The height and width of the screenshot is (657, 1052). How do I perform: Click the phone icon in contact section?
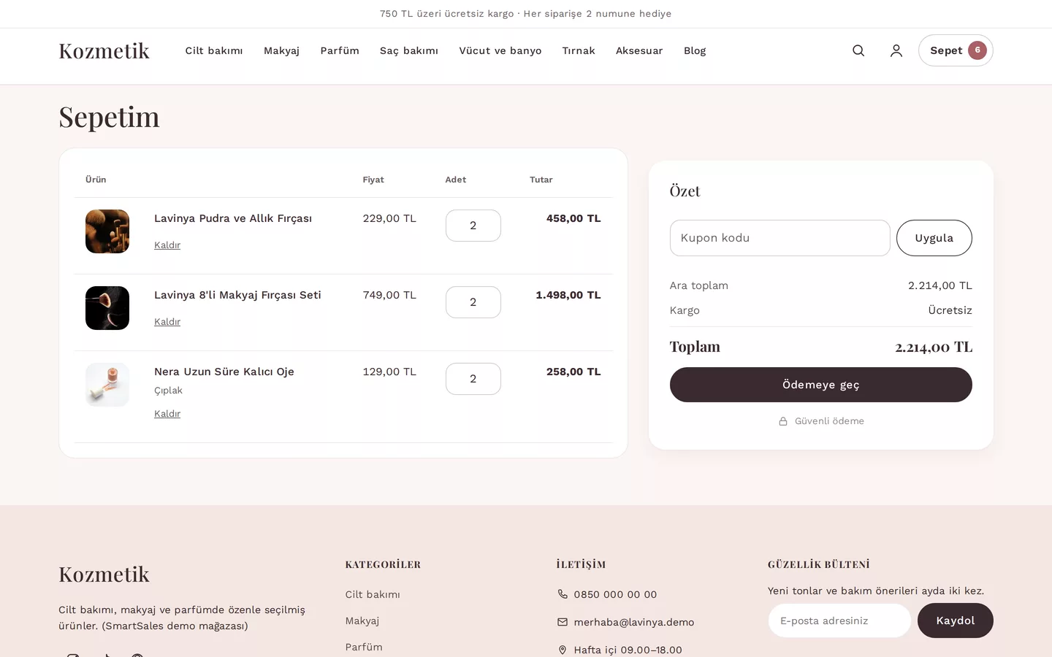[563, 594]
